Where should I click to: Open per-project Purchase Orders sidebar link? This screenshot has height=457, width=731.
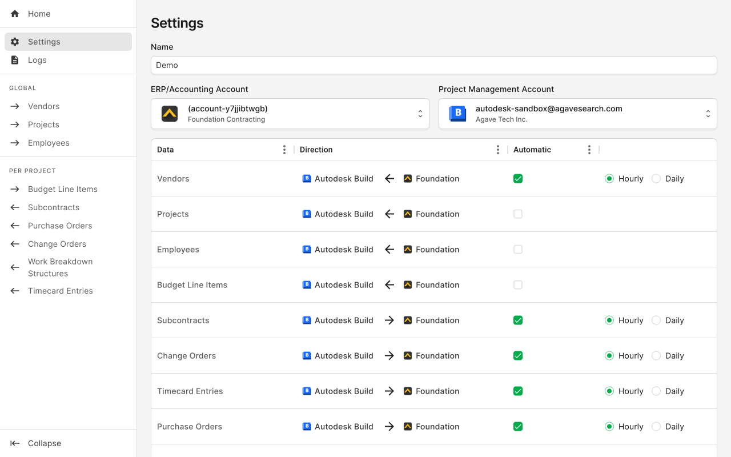click(x=68, y=226)
